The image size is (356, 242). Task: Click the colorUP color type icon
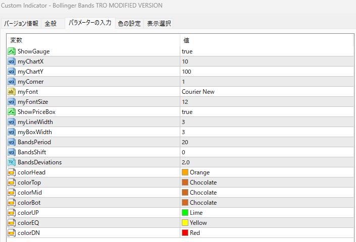[x=11, y=213]
